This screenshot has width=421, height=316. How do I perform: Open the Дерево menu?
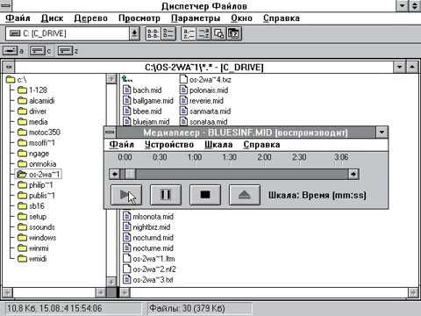90,18
